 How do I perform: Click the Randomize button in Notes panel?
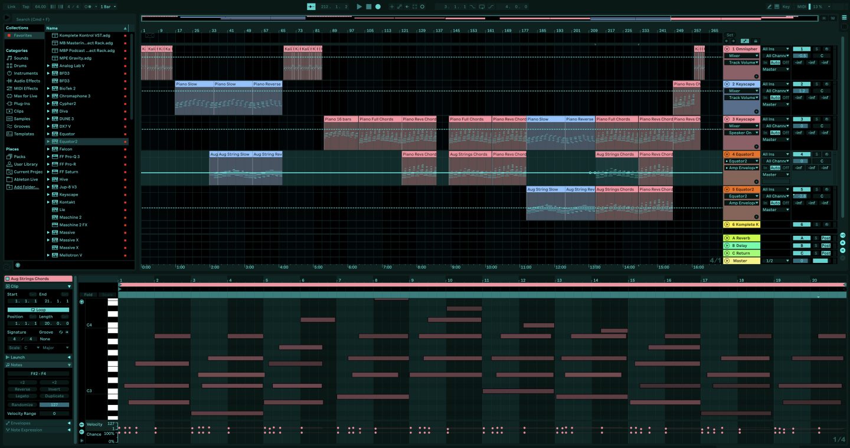point(22,405)
